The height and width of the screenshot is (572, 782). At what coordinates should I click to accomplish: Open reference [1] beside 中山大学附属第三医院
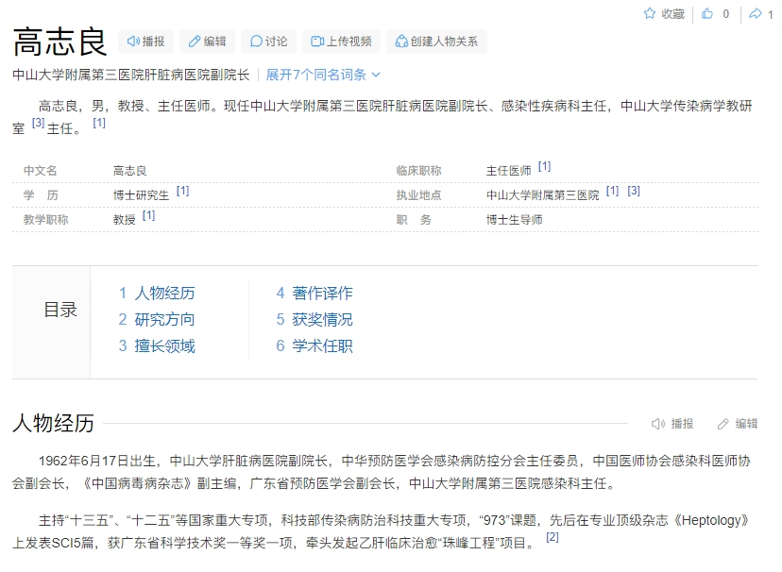(612, 191)
